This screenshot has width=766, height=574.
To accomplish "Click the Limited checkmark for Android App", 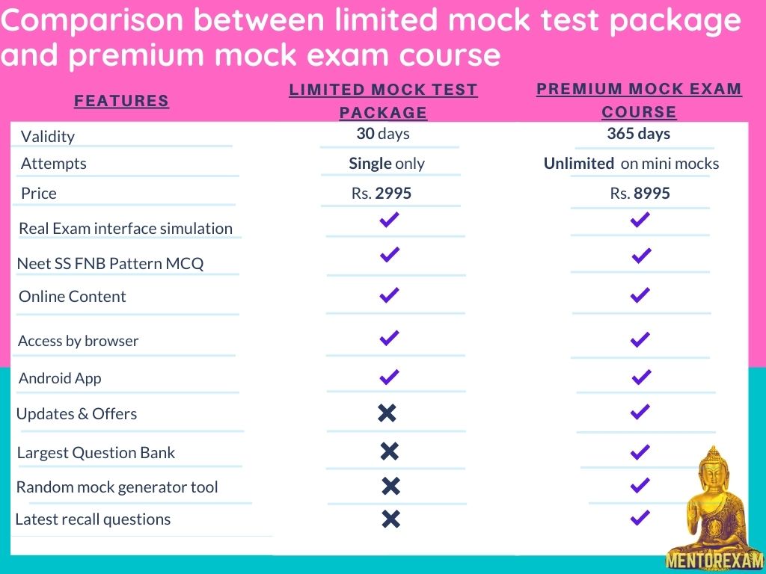I will (x=389, y=376).
